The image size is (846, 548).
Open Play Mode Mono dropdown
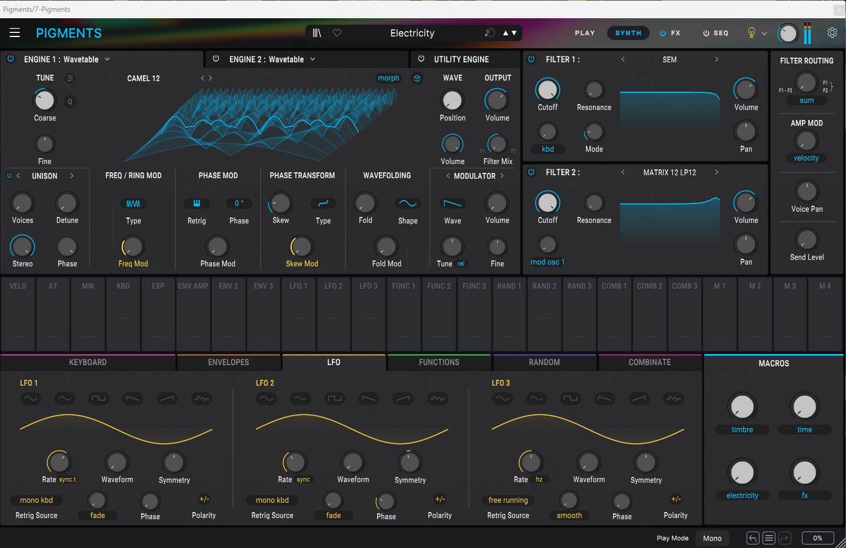click(x=712, y=538)
